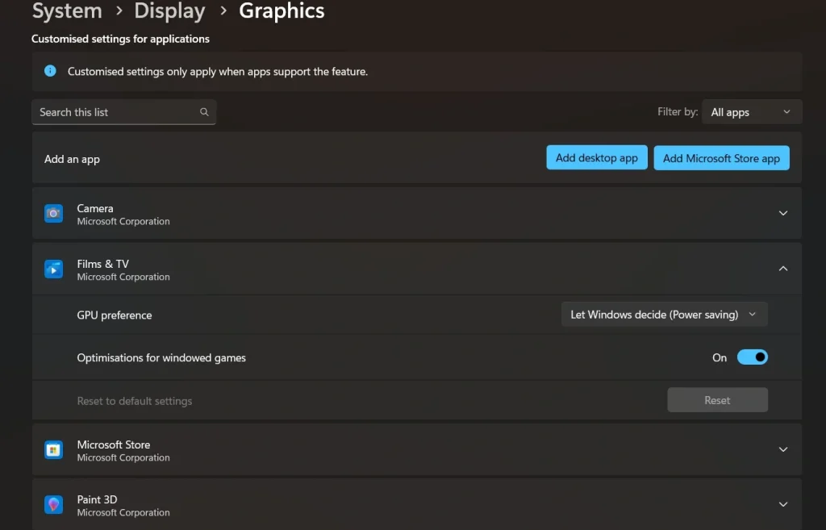Viewport: 826px width, 530px height.
Task: Open the GPU preference dropdown
Action: (x=663, y=314)
